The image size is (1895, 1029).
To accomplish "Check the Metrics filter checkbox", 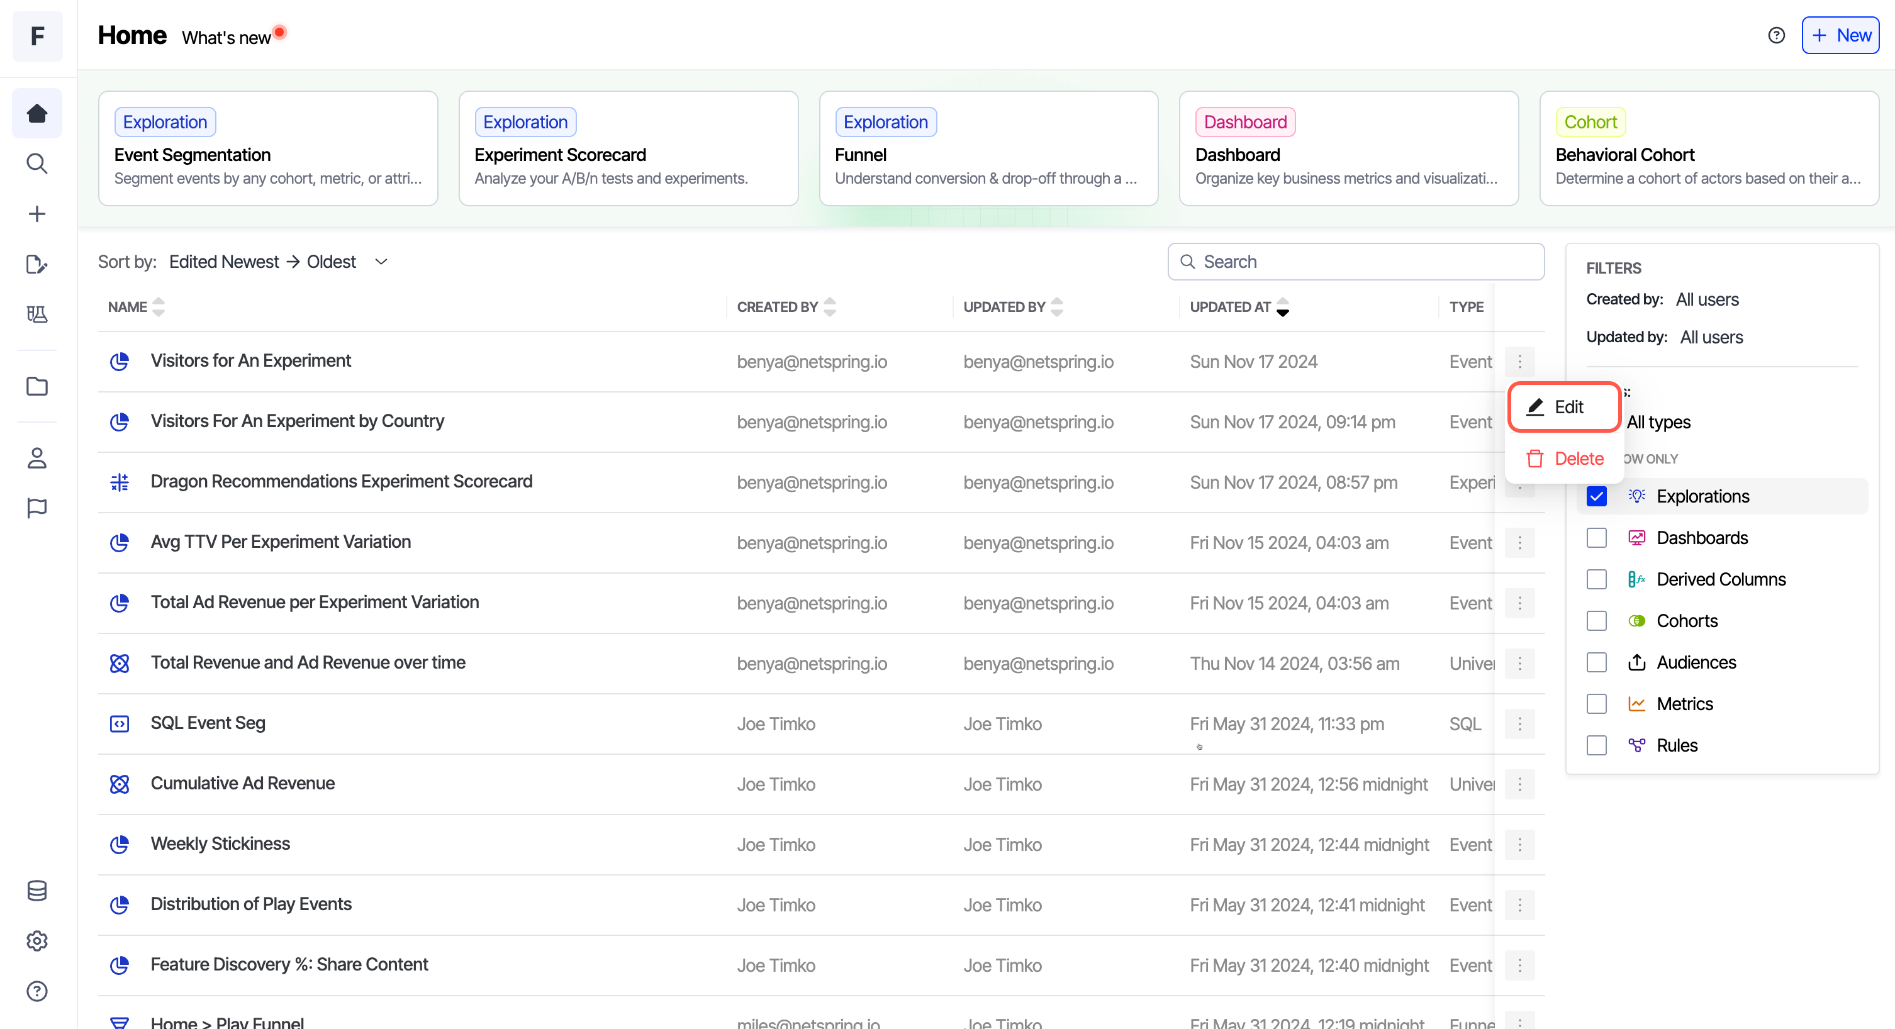I will click(x=1596, y=704).
